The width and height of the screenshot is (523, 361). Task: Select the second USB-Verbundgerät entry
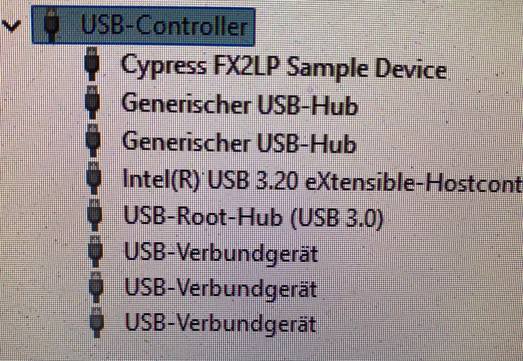point(221,289)
